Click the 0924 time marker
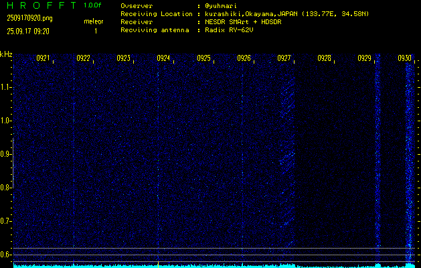This screenshot has width=421, height=268. 163,58
